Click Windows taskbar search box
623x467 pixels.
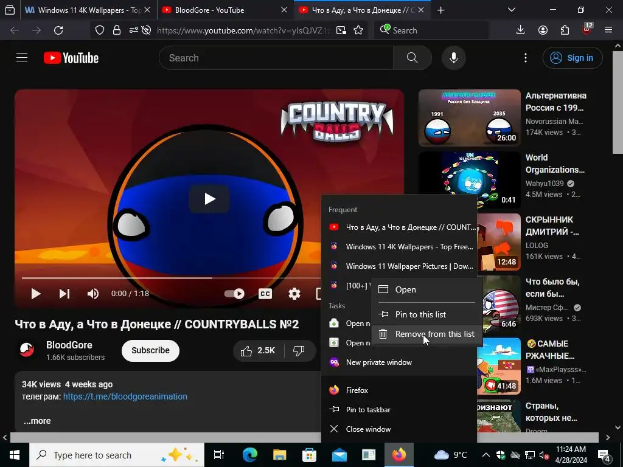(x=117, y=455)
